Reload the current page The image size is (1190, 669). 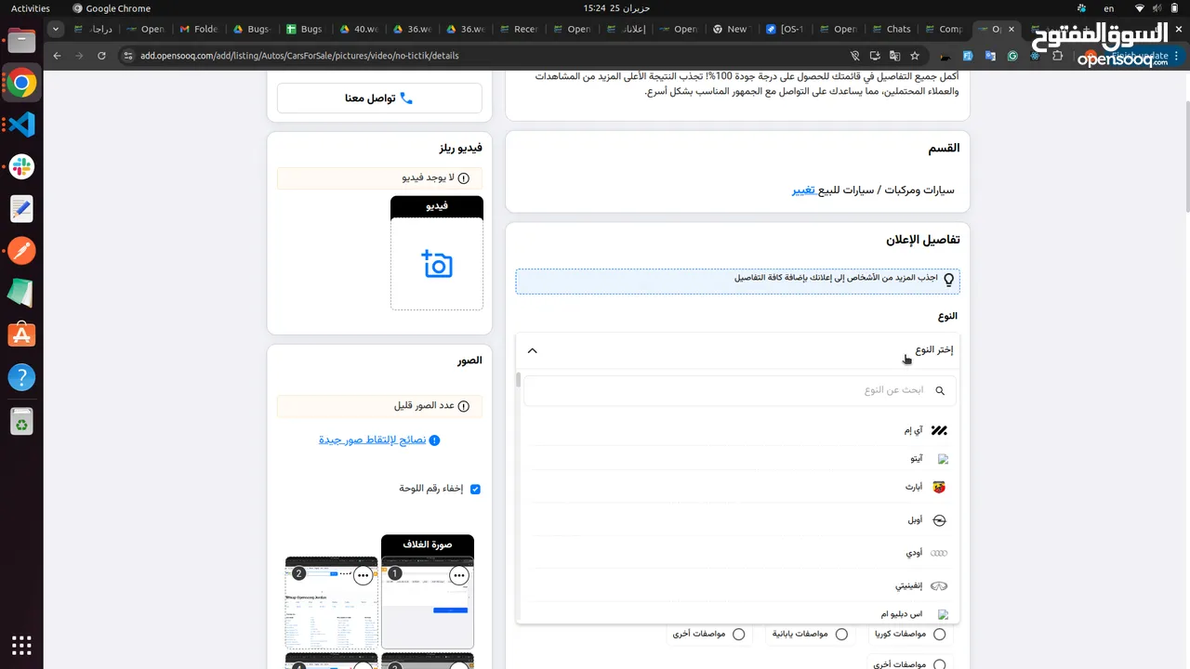(101, 56)
